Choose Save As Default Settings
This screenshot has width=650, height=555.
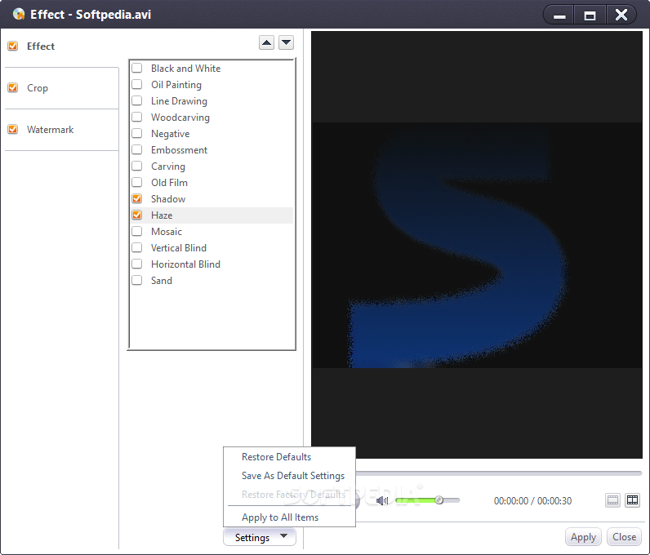[x=293, y=476]
